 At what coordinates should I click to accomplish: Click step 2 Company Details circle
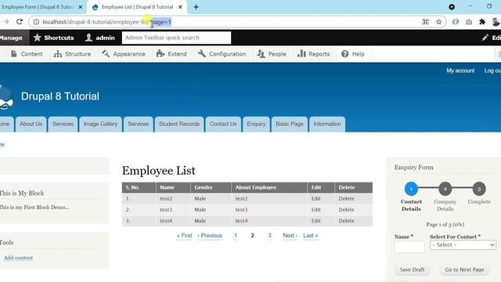click(445, 189)
